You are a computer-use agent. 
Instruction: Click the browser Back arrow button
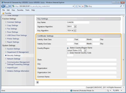pyautogui.click(x=3, y=6)
